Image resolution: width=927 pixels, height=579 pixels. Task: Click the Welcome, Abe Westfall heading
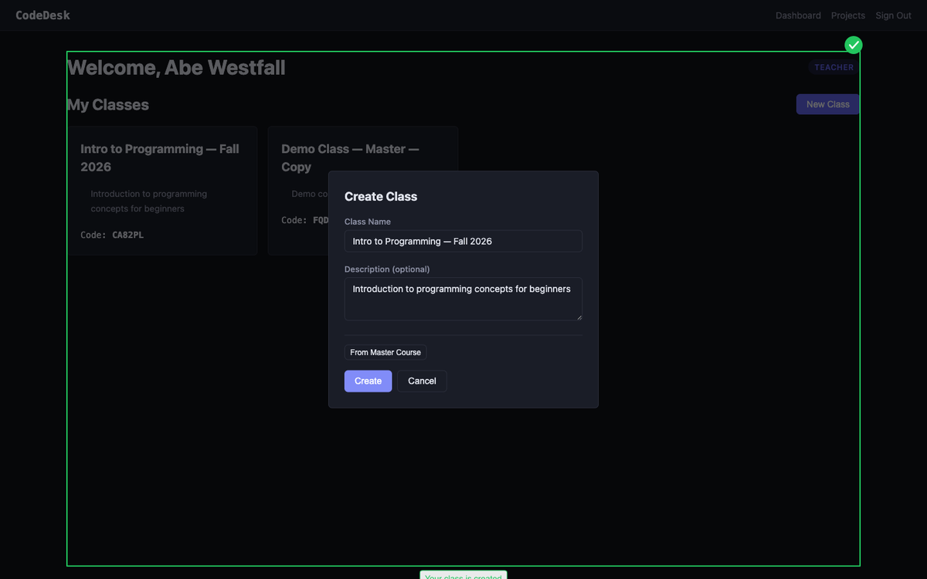pos(176,68)
